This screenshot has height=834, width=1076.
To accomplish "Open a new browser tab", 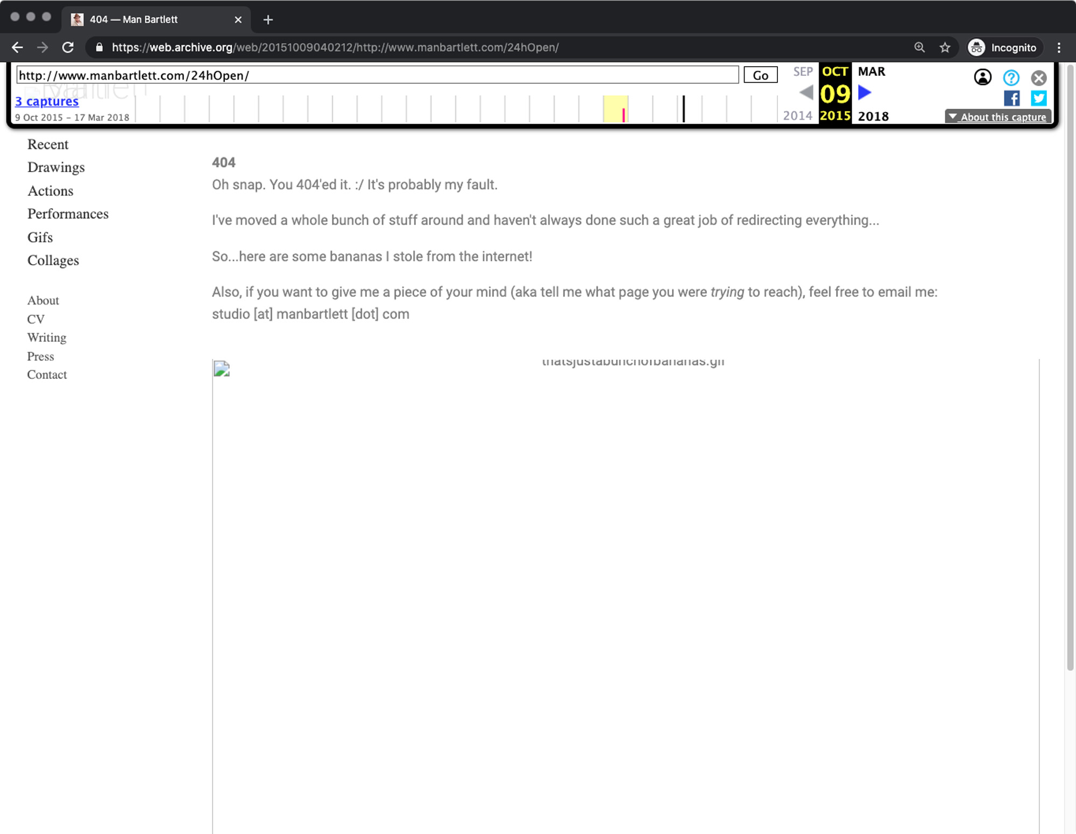I will [268, 20].
